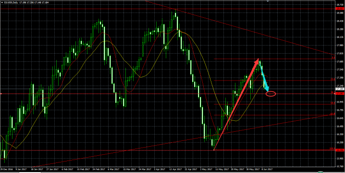This screenshot has height=173, width=345.
Task: Click the 15.760 price scale label
Action: [x=340, y=166]
